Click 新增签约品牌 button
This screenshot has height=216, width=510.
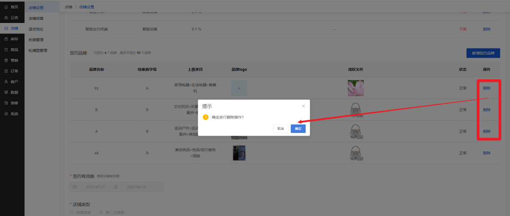tap(483, 53)
